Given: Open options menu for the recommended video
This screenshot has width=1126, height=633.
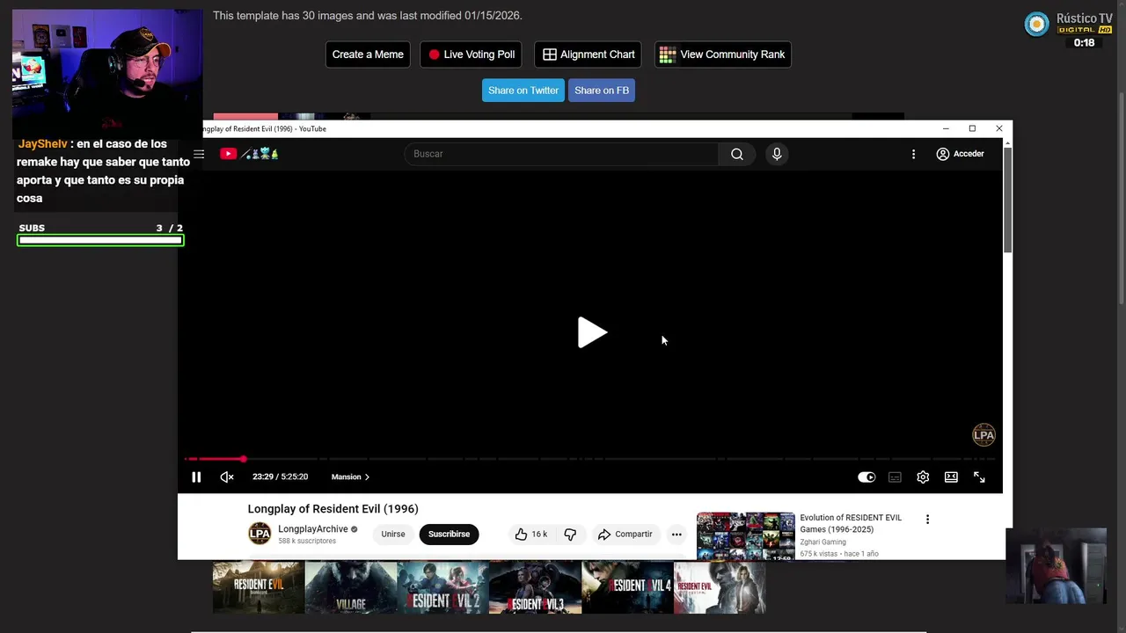Looking at the screenshot, I should pos(927,520).
